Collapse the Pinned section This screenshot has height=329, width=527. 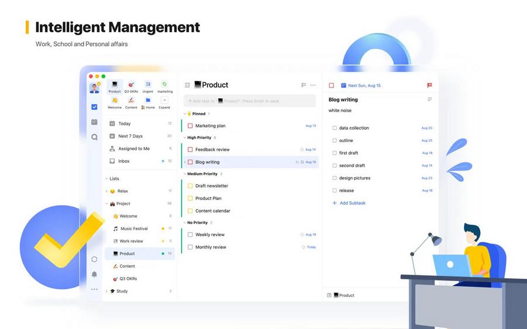[185, 114]
